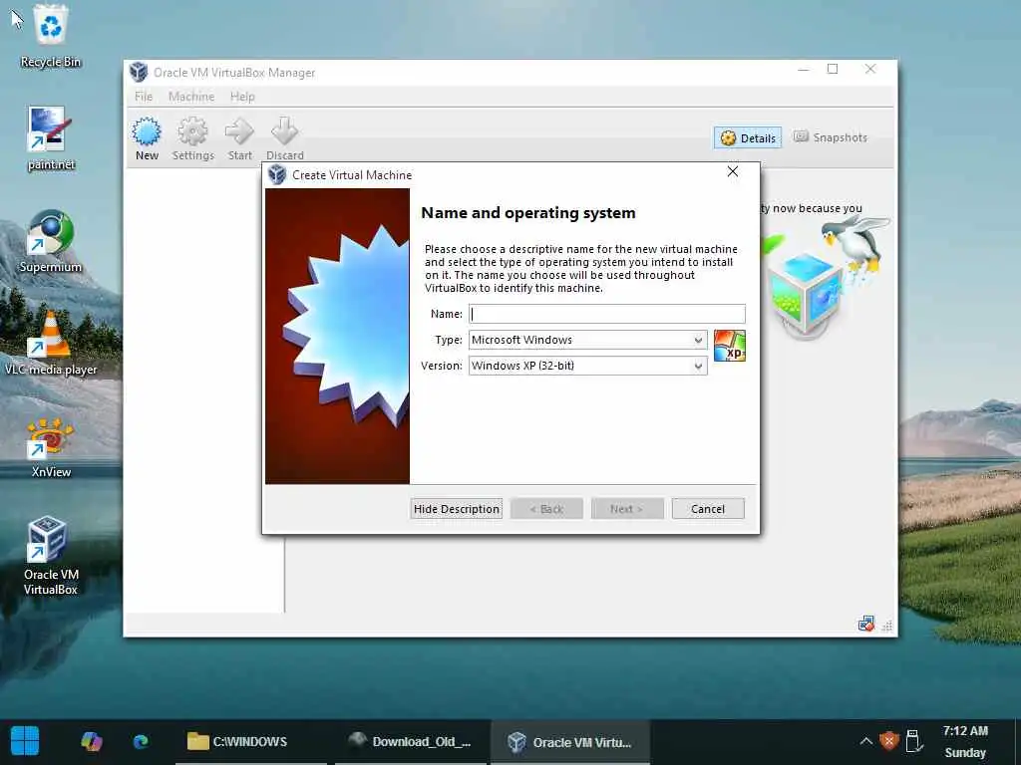Click the Hide Description button
Viewport: 1021px width, 765px height.
(x=457, y=509)
